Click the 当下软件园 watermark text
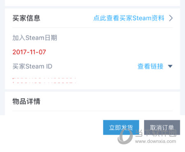The width and height of the screenshot is (185, 152). point(156,133)
